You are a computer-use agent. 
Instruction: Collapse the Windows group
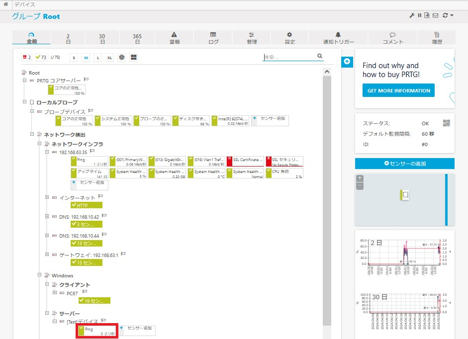[x=39, y=274]
